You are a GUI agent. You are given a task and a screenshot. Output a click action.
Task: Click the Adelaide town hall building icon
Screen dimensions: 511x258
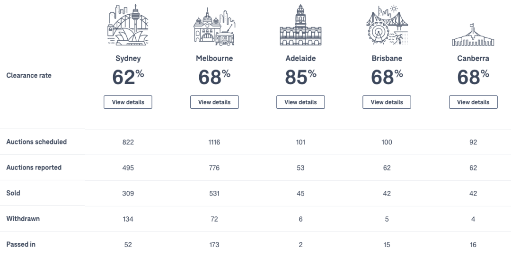click(x=300, y=25)
